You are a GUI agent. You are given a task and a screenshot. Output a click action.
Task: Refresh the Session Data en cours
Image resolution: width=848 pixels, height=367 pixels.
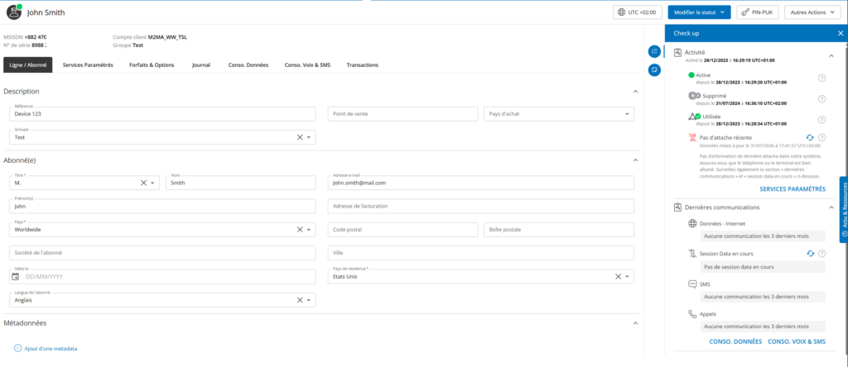pyautogui.click(x=810, y=253)
